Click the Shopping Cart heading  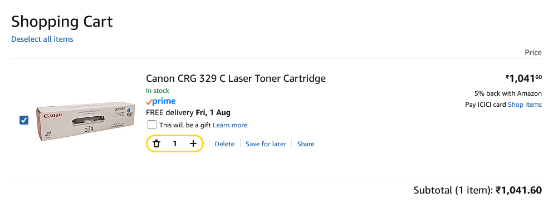tap(62, 22)
